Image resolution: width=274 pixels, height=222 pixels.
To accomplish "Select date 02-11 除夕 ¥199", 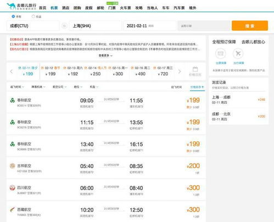I will [28, 71].
